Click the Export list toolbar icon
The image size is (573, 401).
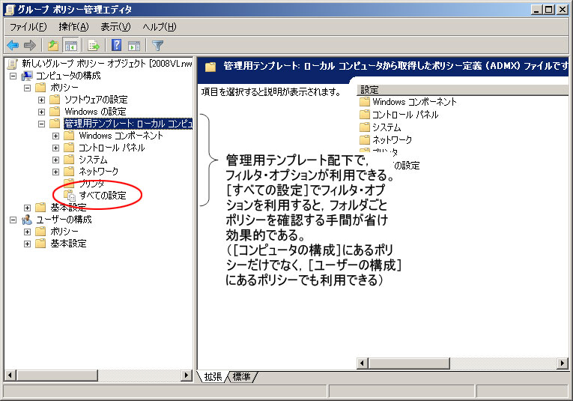point(94,46)
